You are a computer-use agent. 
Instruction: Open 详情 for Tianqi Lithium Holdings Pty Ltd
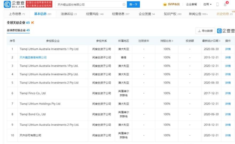click(228, 104)
